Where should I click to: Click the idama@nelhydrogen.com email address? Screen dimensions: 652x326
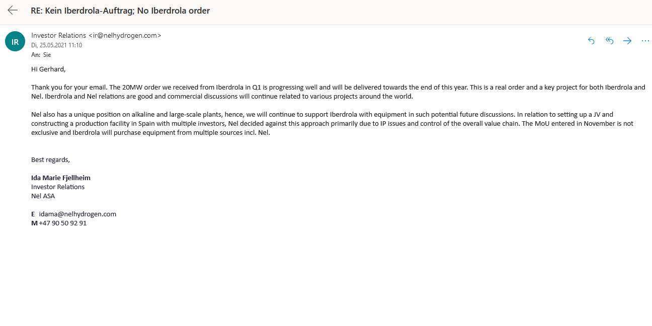(x=77, y=214)
